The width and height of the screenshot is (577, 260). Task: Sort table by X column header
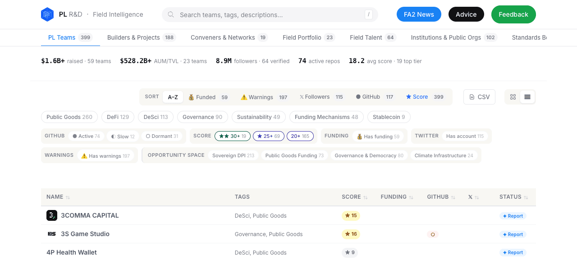(473, 197)
